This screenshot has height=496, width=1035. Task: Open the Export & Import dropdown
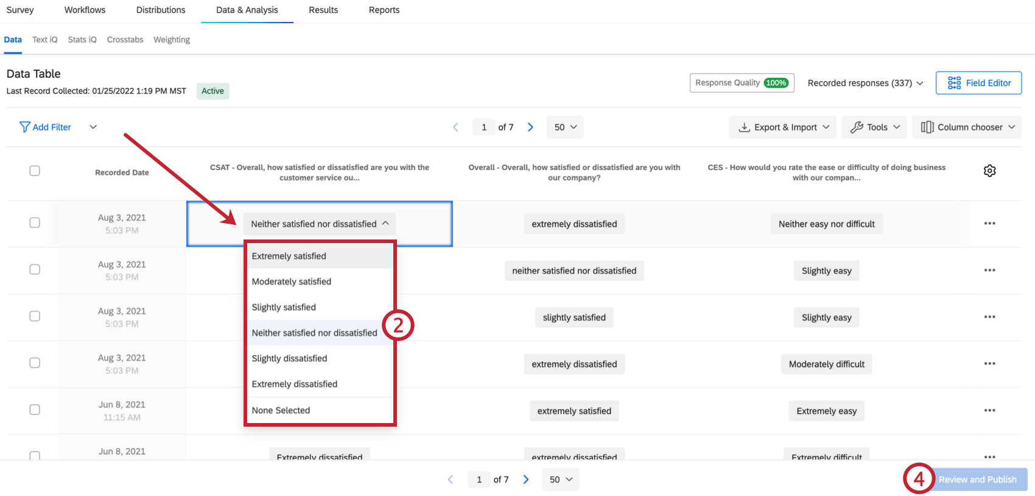coord(783,127)
